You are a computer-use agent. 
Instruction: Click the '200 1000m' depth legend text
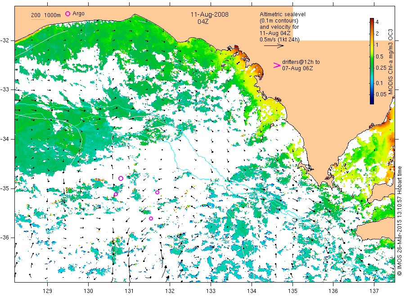[x=46, y=15]
